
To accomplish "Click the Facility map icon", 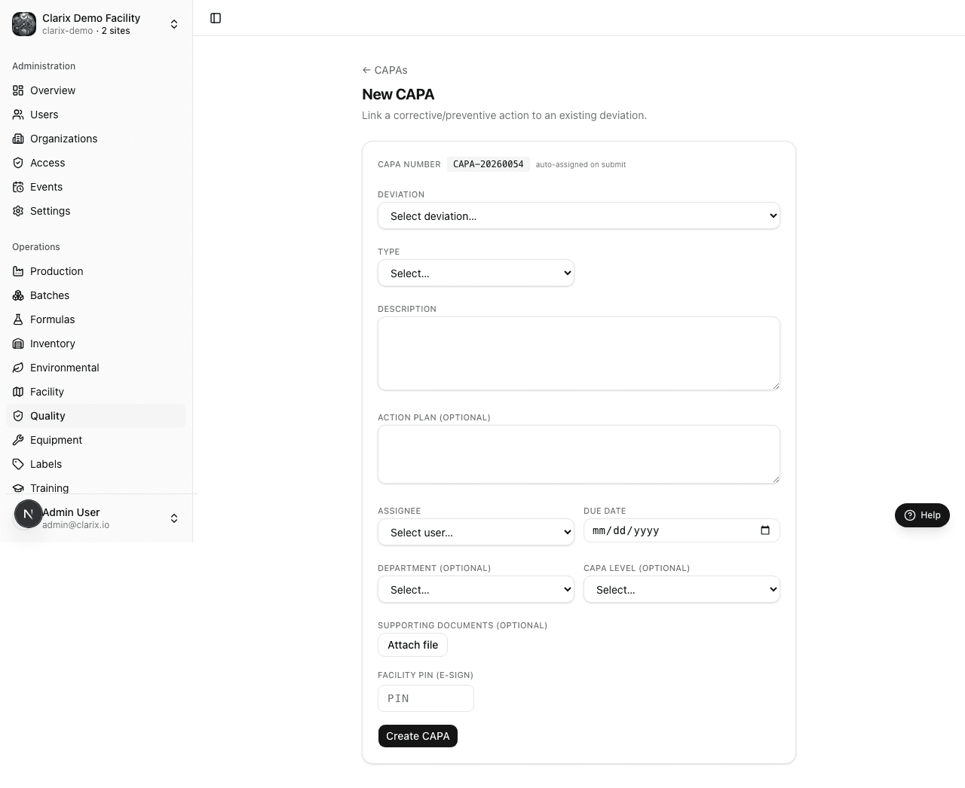I will click(x=18, y=392).
